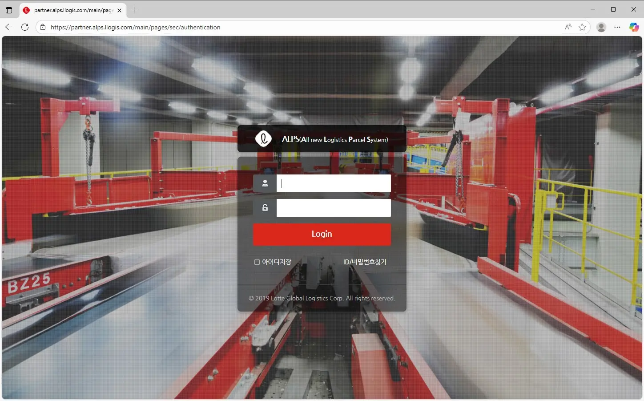Click the Lotte logo in ALPS header
644x401 pixels.
click(x=263, y=139)
